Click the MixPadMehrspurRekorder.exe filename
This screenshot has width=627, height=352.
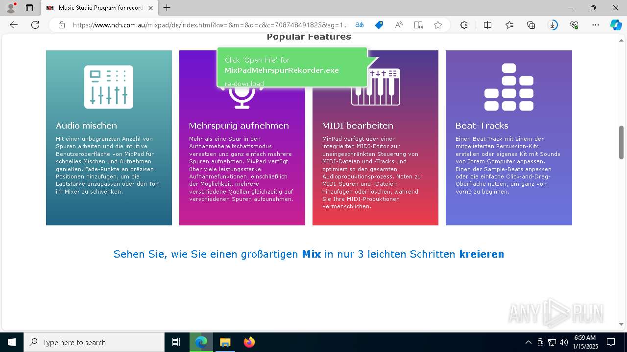point(282,70)
